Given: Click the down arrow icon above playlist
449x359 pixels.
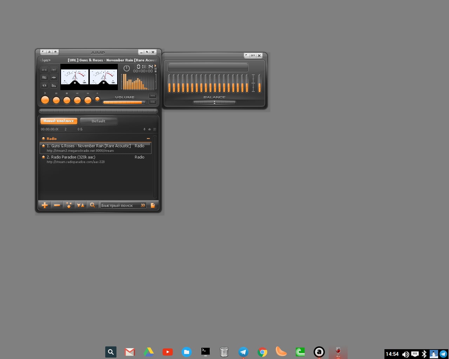Looking at the screenshot, I should [x=144, y=129].
